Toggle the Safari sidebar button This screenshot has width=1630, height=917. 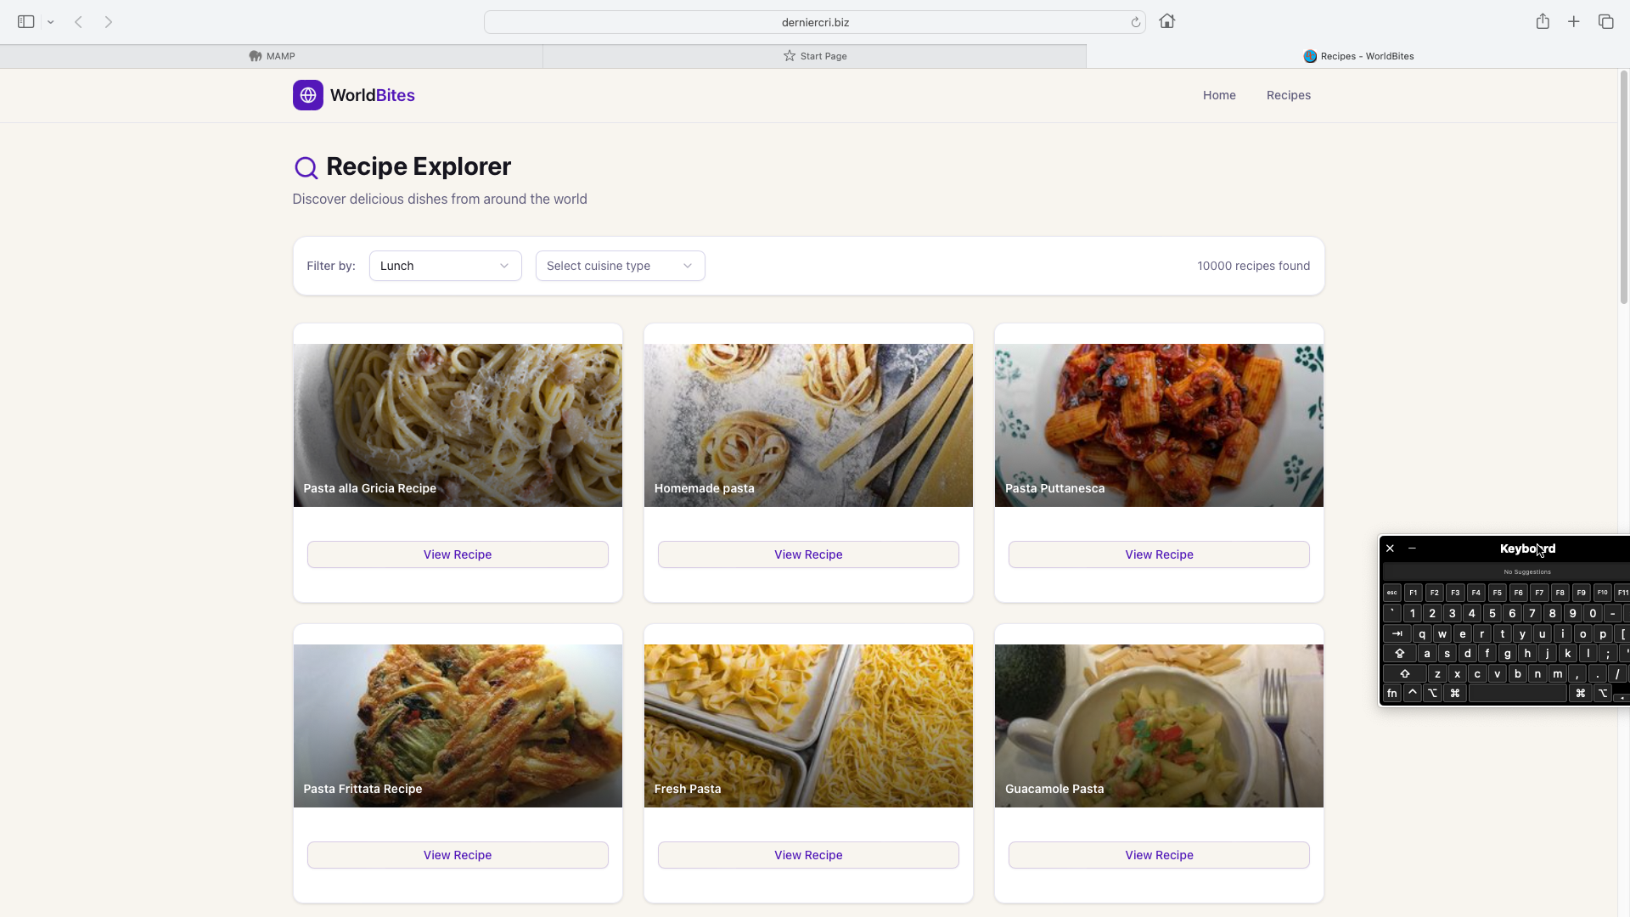click(26, 22)
